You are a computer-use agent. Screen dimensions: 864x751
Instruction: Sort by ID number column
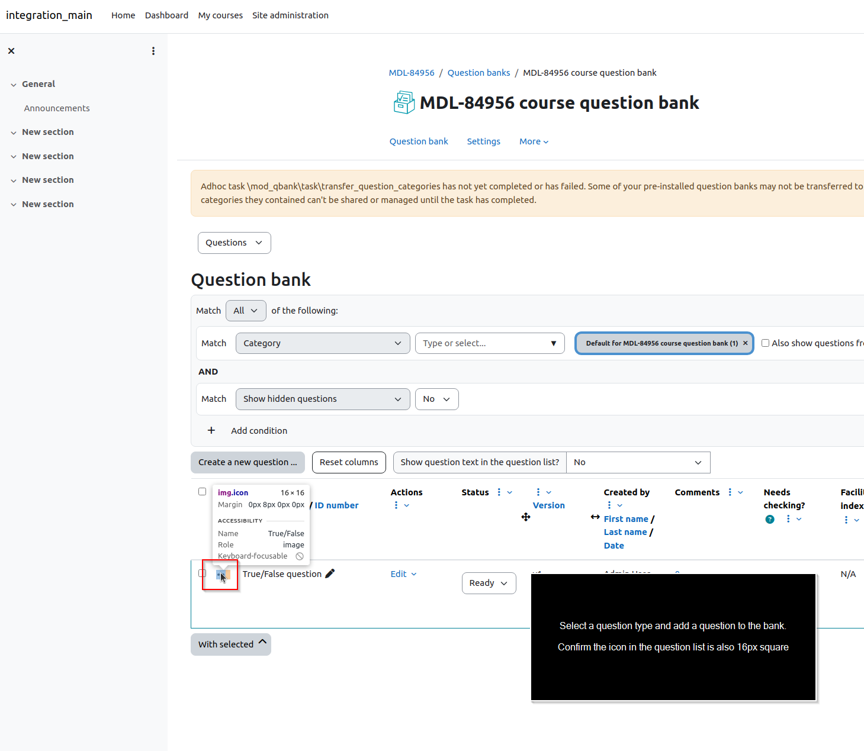(x=336, y=505)
